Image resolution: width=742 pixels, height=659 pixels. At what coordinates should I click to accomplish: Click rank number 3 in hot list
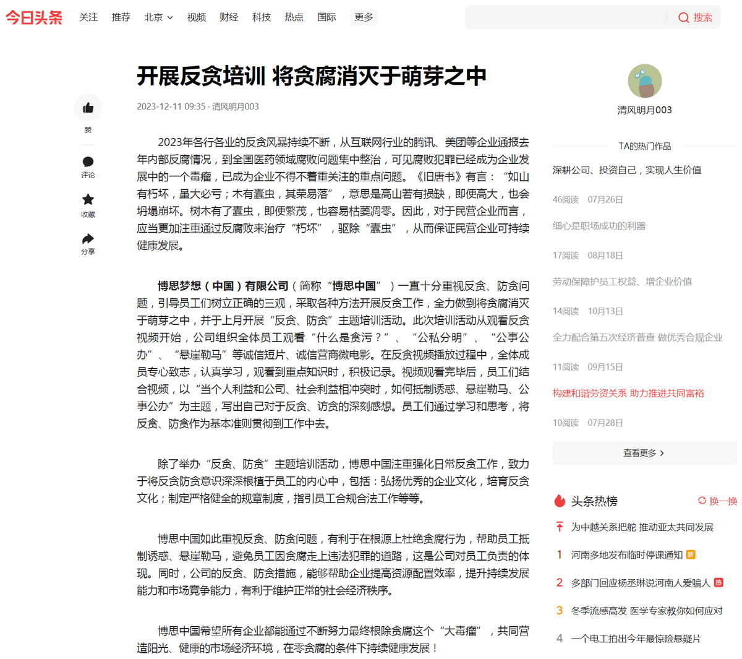560,611
